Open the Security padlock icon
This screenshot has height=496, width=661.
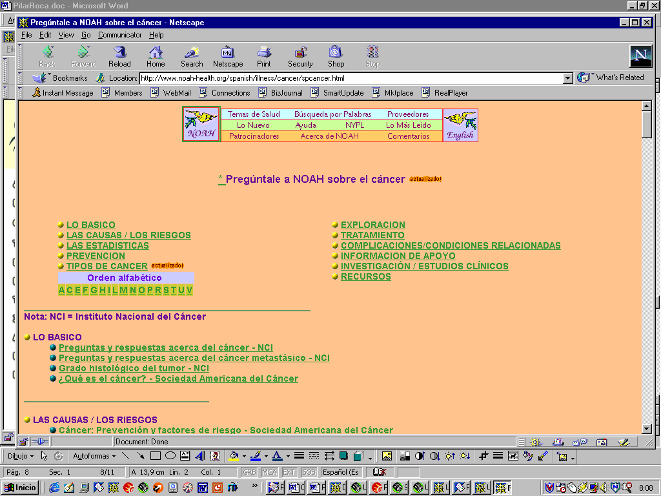click(x=300, y=56)
